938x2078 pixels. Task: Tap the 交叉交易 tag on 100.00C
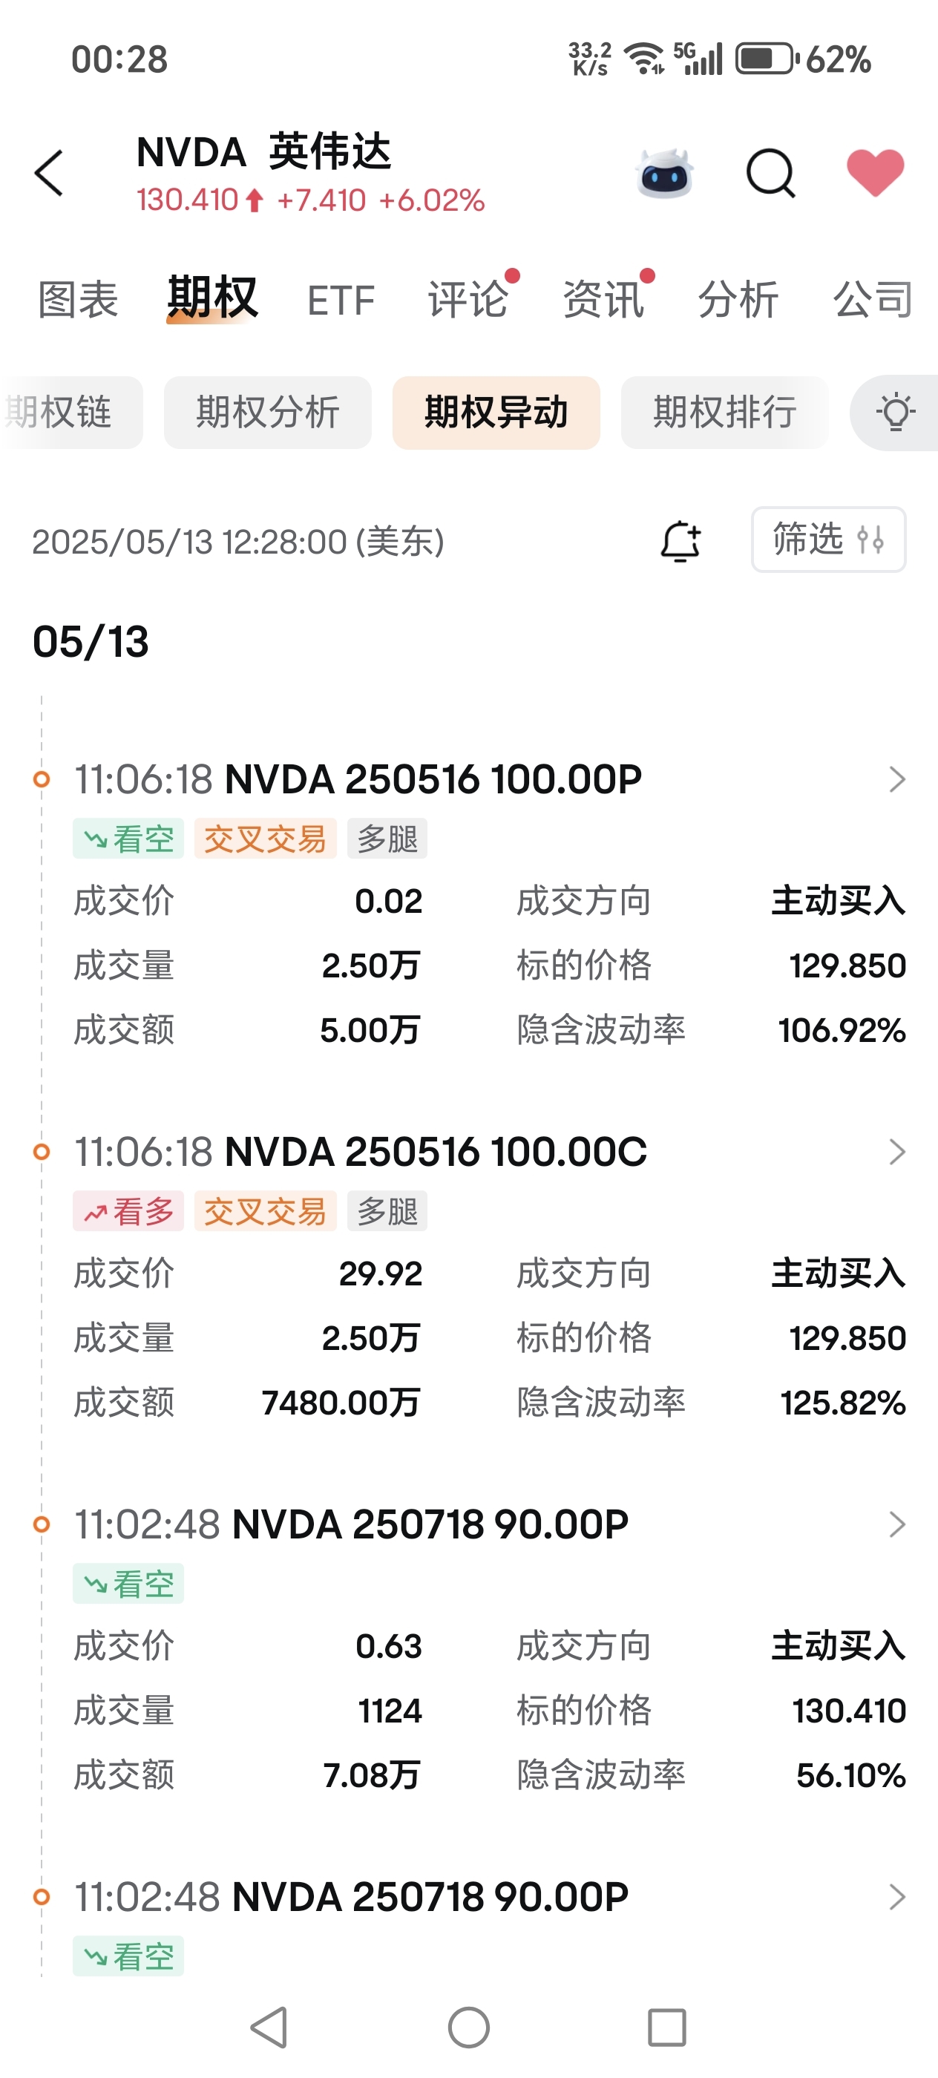point(266,1211)
